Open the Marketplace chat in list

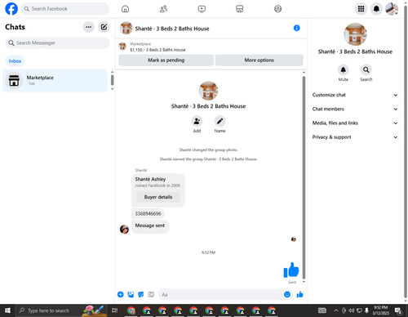tap(55, 81)
